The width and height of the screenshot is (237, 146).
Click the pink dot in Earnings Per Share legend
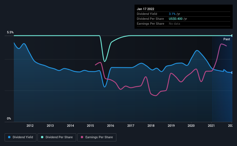coord(82,137)
